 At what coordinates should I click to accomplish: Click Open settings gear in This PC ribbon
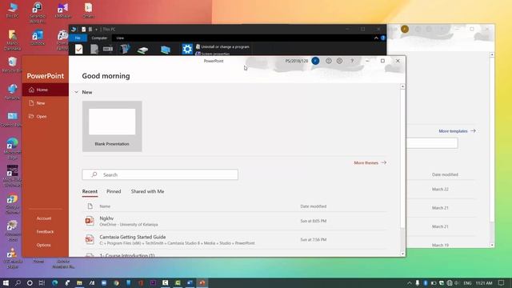point(187,50)
